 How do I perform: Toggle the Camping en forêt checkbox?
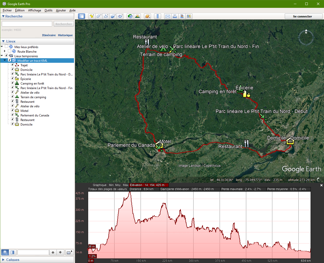click(x=12, y=83)
